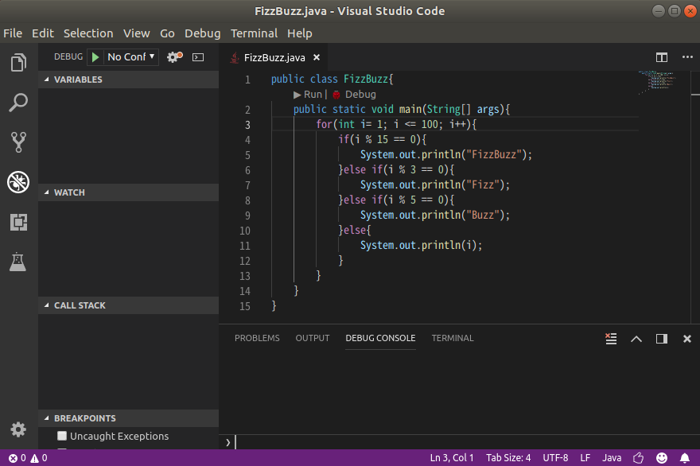
Task: Click Ln 3, Col 1 in status bar
Action: [452, 458]
